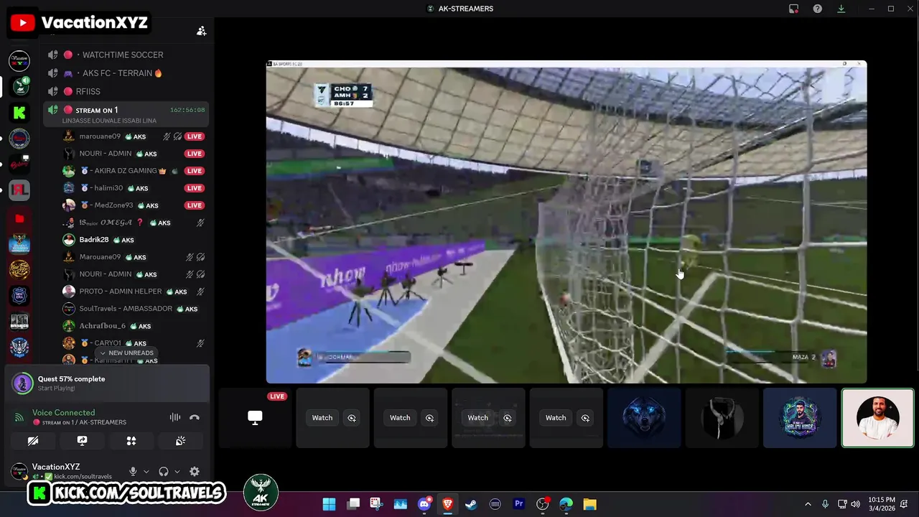Click the Quest progress ring icon
This screenshot has width=919, height=517.
tap(22, 383)
